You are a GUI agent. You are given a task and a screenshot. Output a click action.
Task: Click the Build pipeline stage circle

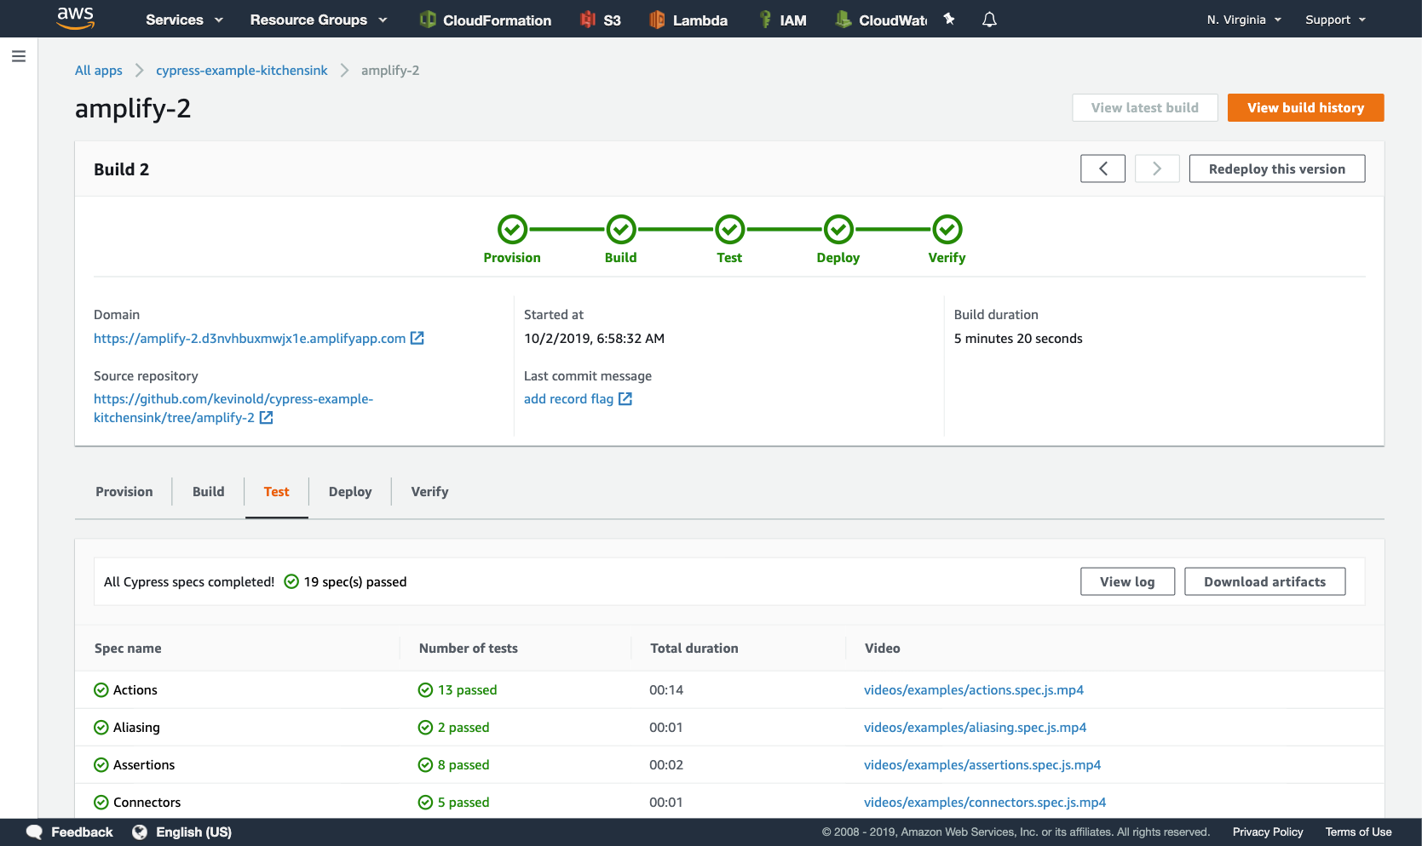(621, 229)
